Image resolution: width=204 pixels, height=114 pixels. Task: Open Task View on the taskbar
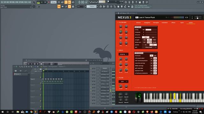click(13, 112)
